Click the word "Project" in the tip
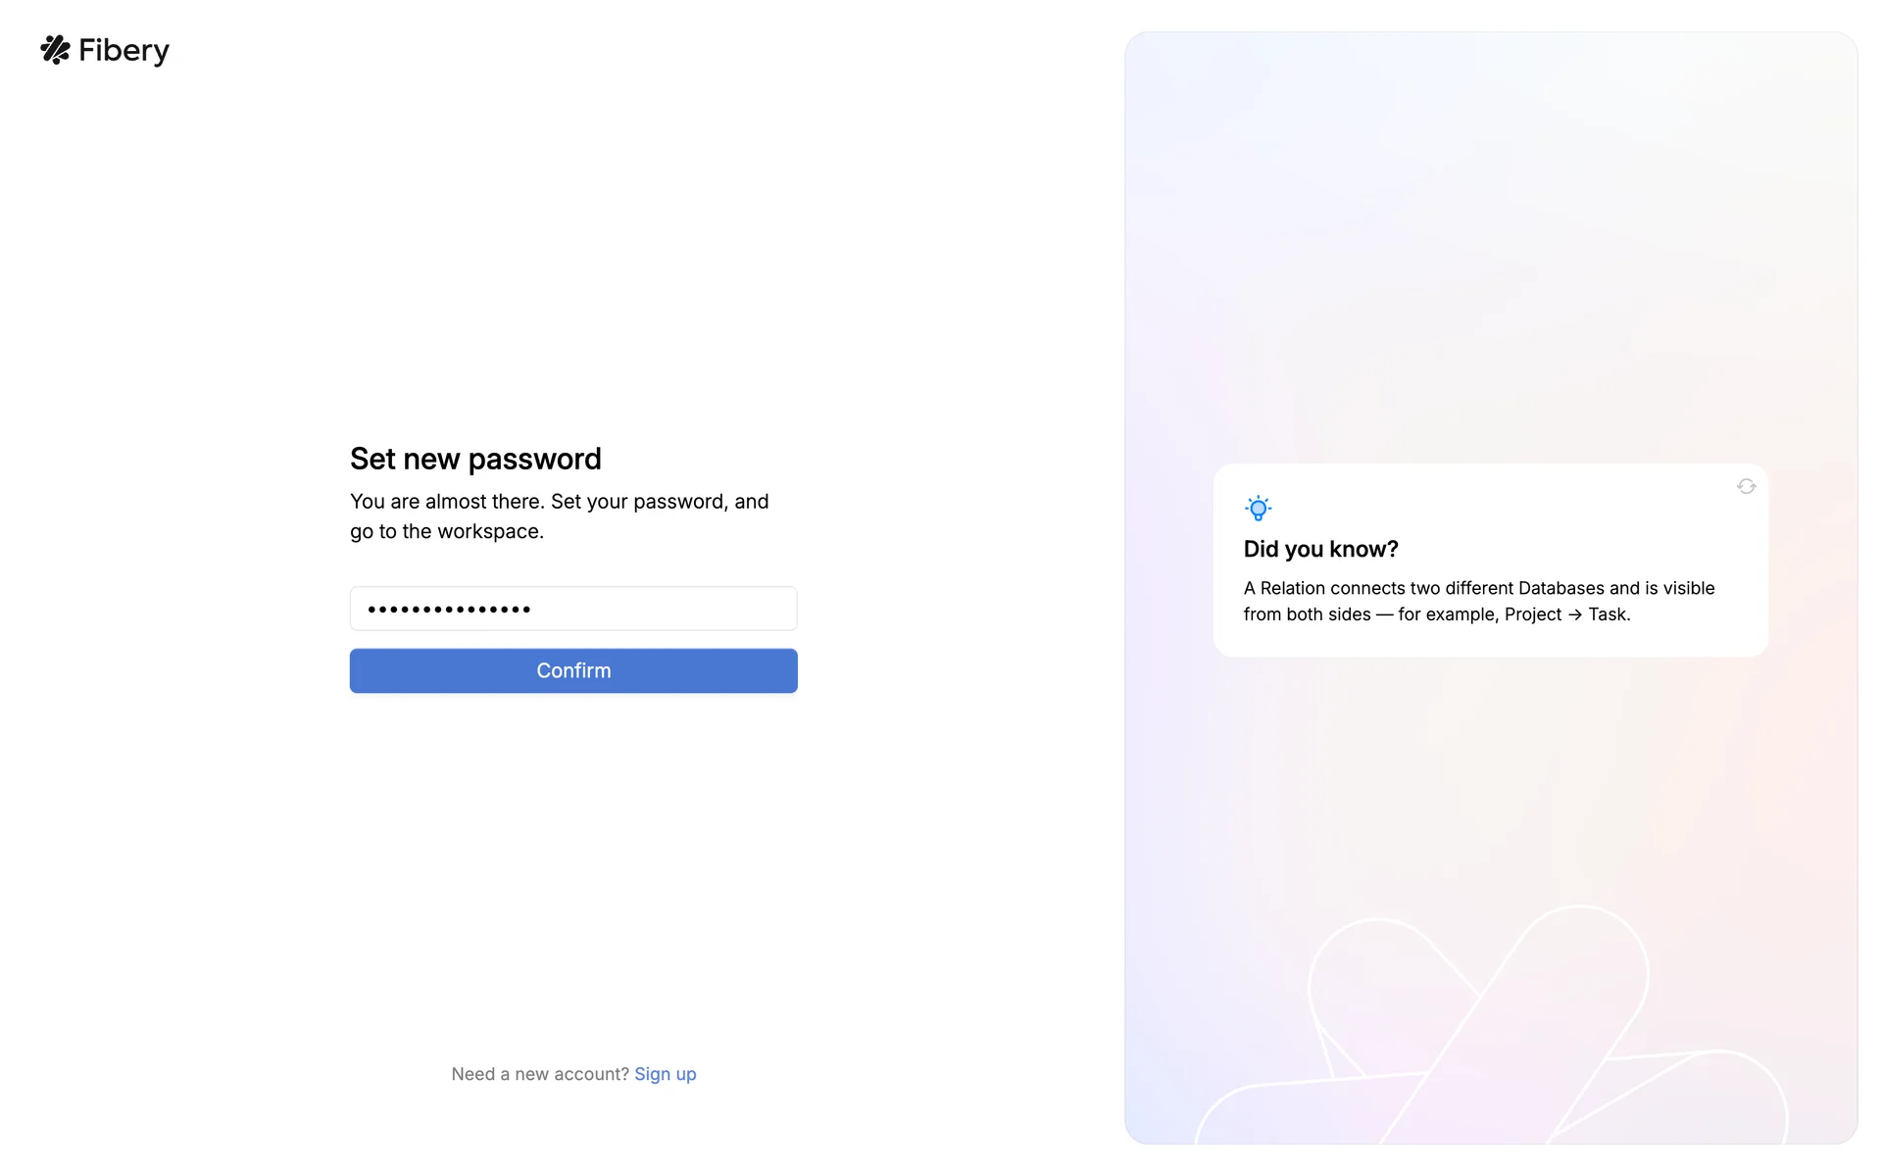 1532,615
